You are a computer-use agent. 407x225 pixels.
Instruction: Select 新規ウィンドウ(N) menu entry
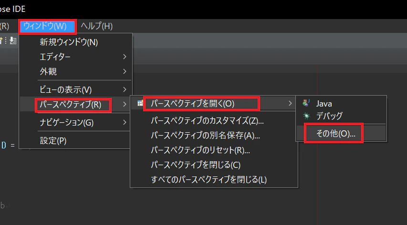(x=75, y=42)
